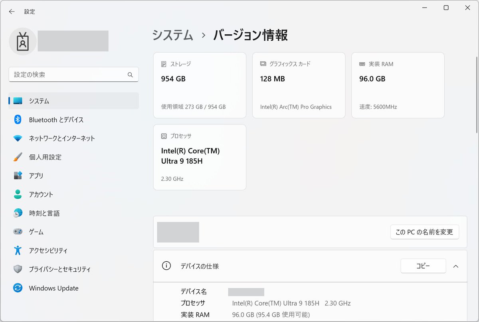Viewport: 479px width, 322px height.
Task: Click the システム monitor icon in sidebar
Action: click(x=18, y=101)
